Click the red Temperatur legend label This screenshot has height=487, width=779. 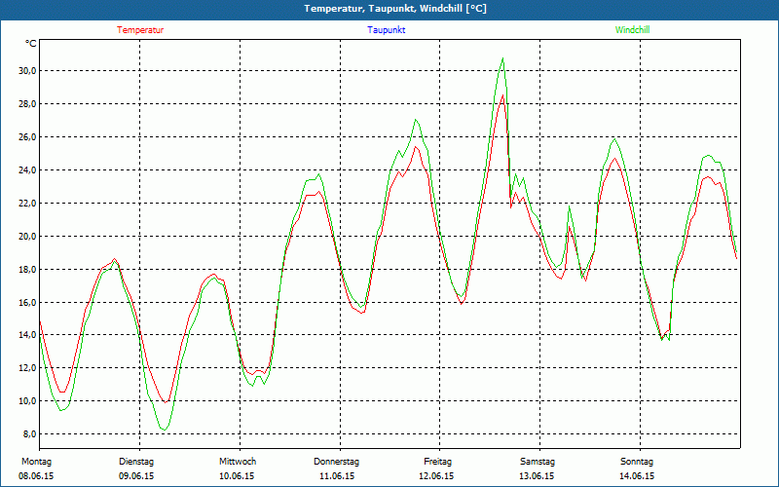tap(140, 30)
